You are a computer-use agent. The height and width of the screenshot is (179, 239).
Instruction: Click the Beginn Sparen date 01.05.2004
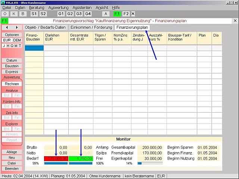pyautogui.click(x=207, y=148)
